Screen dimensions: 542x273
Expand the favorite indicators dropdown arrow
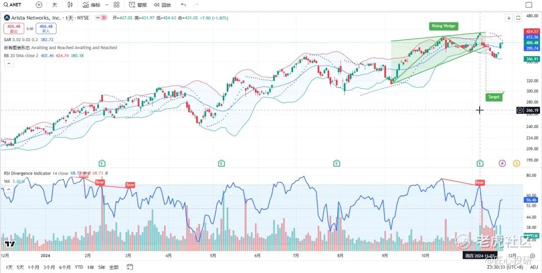(106, 5)
